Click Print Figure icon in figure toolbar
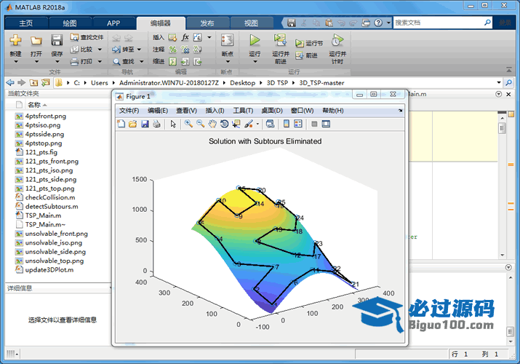 (156, 124)
